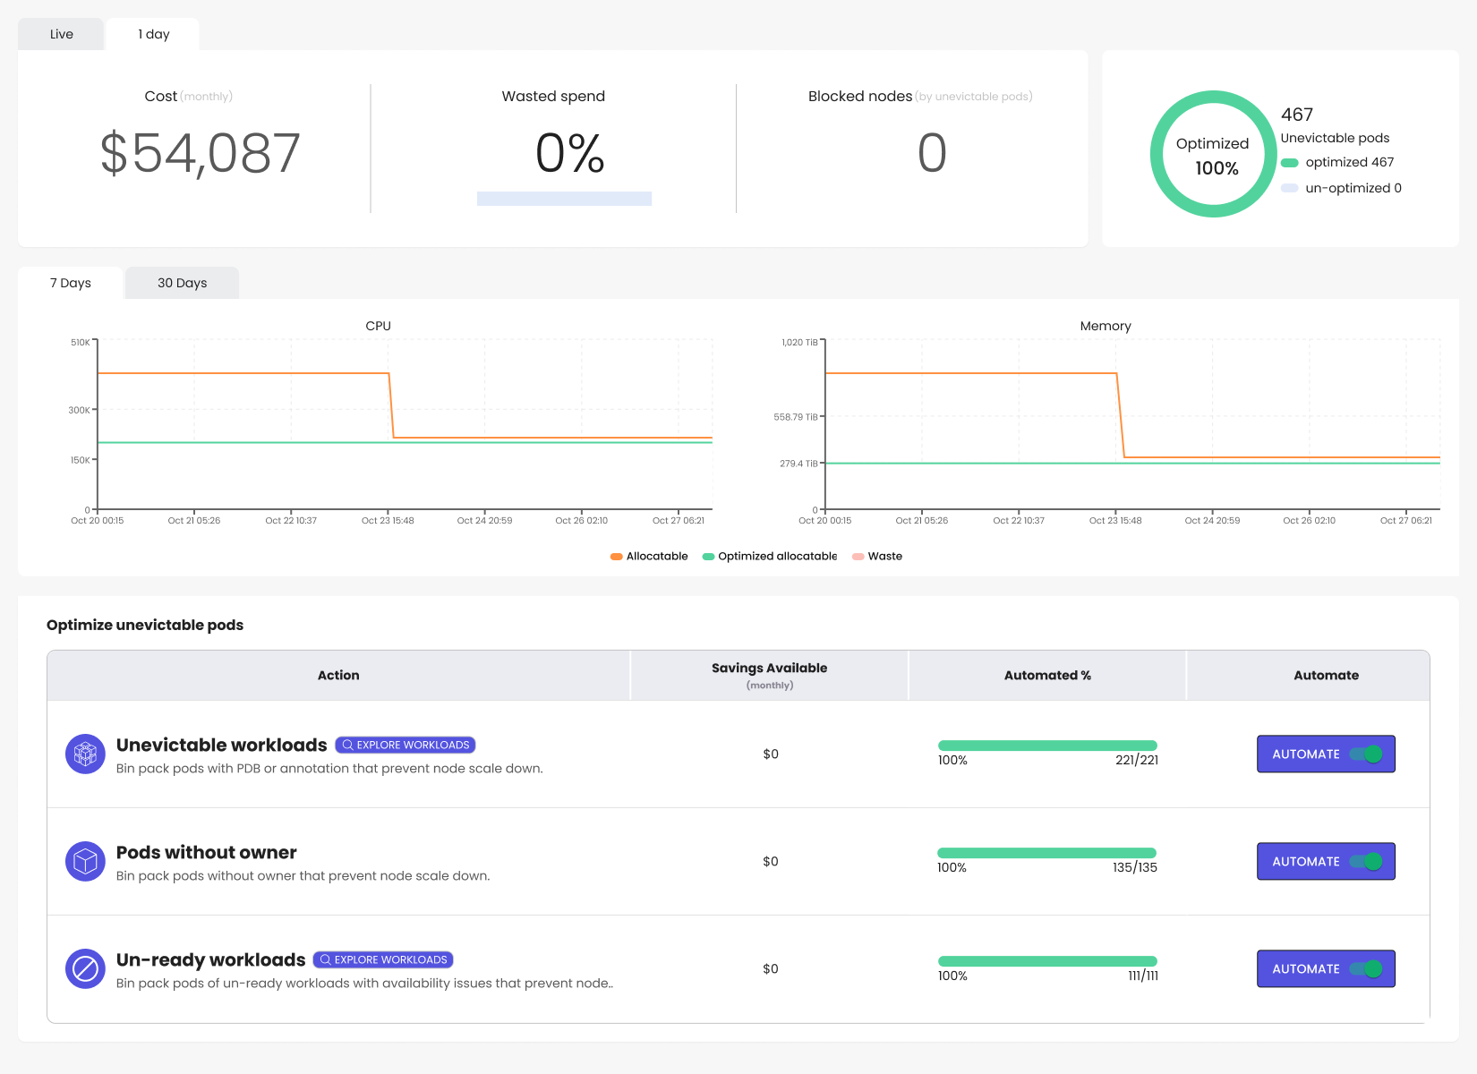Click the Pods without owner box icon

(85, 862)
